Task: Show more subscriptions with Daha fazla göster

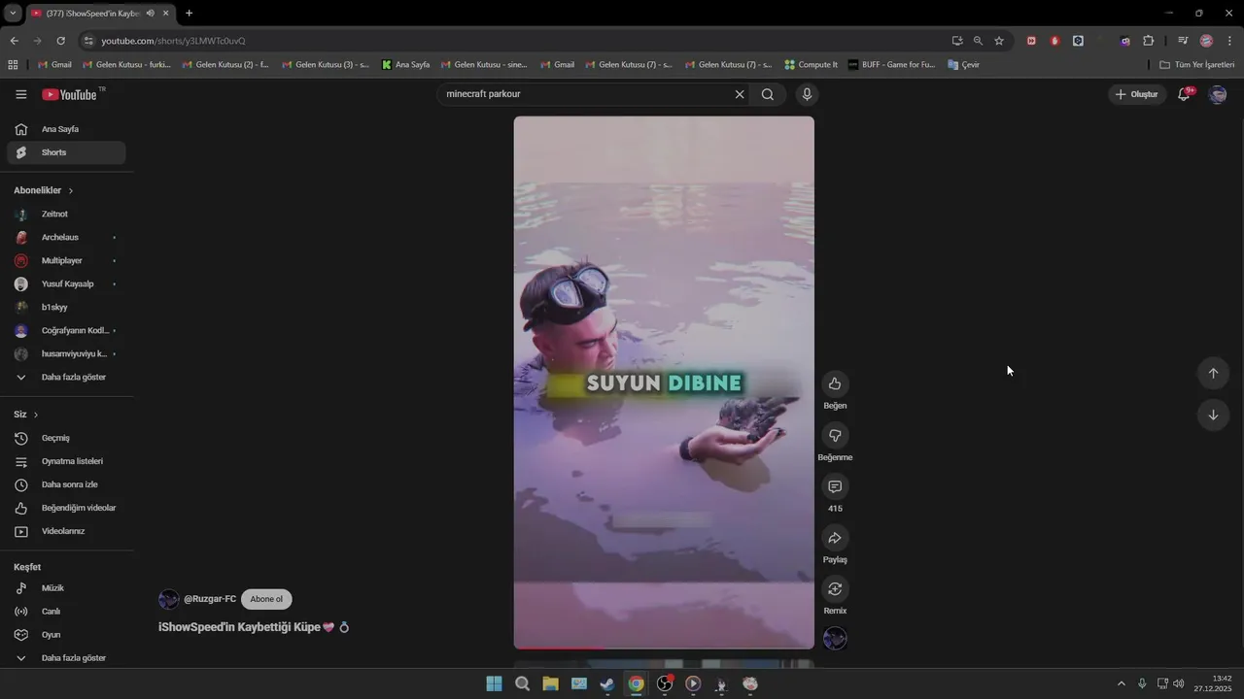Action: click(x=66, y=377)
